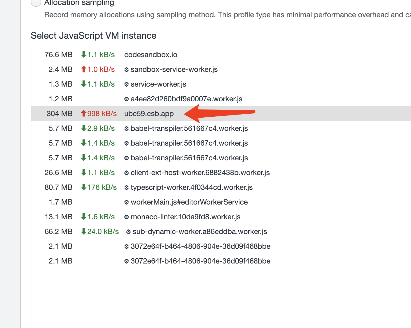411x328 pixels.
Task: Click the gear icon beside sandbox-service-worker.js
Action: click(126, 69)
